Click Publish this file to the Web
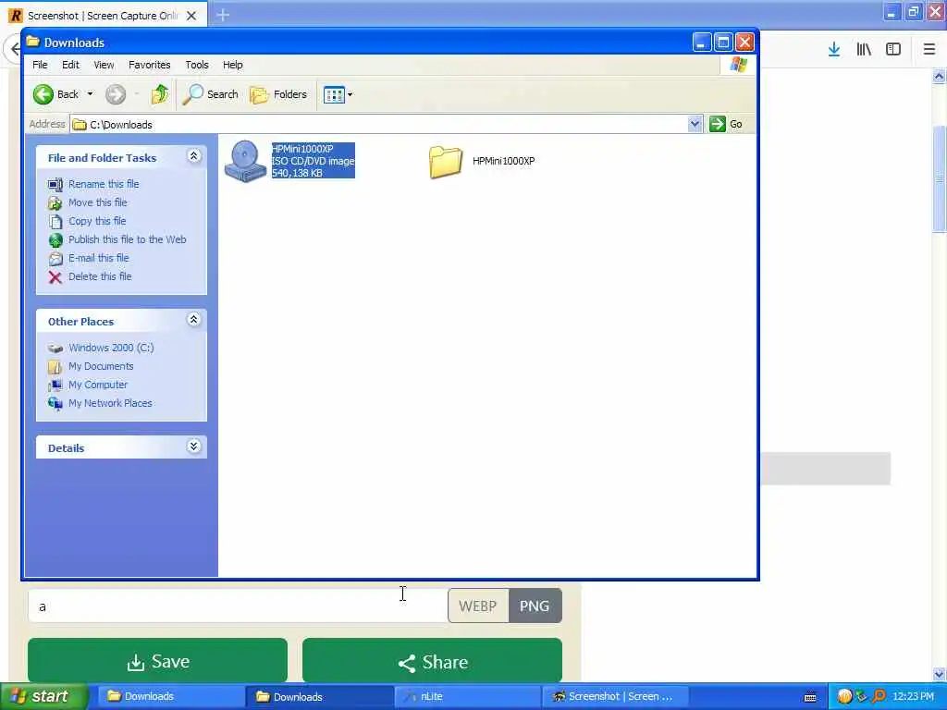The width and height of the screenshot is (947, 710). (128, 239)
